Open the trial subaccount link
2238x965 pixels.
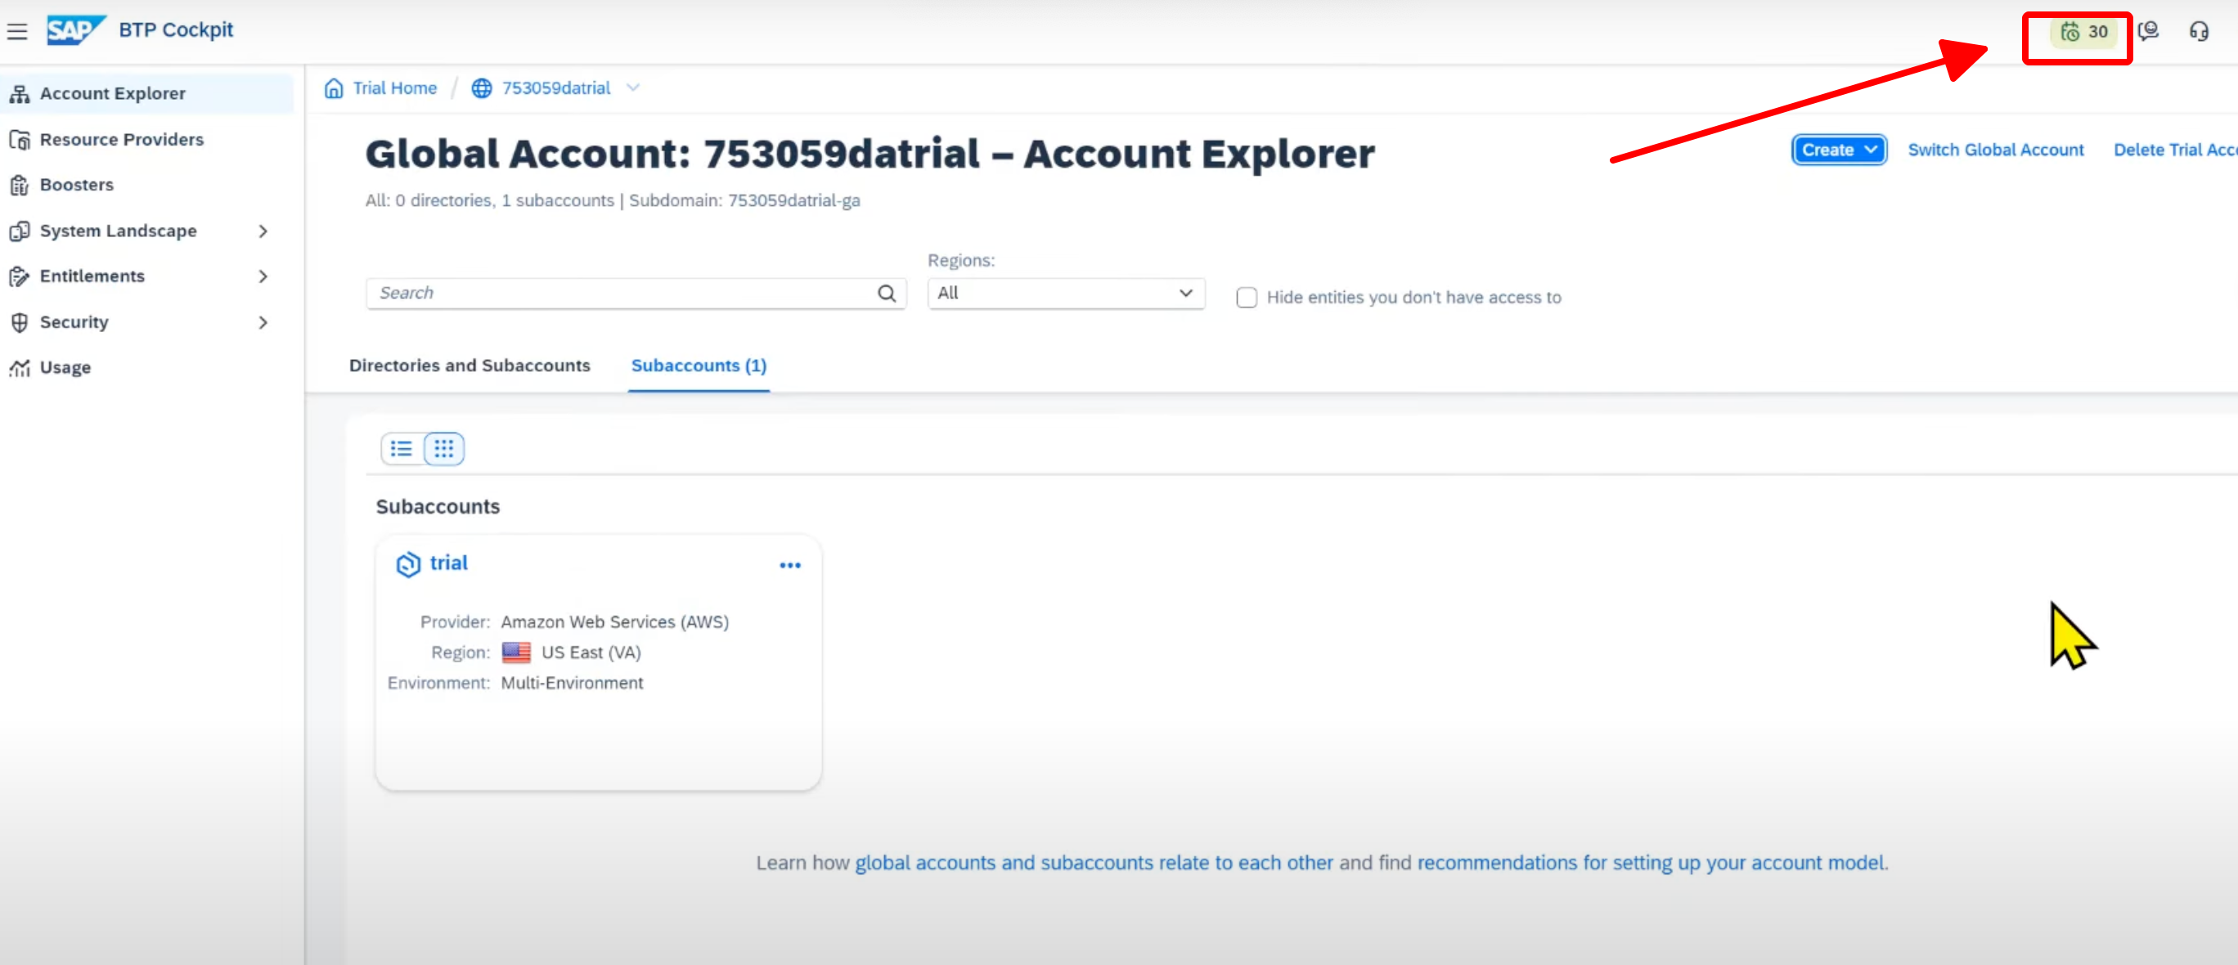click(x=448, y=563)
